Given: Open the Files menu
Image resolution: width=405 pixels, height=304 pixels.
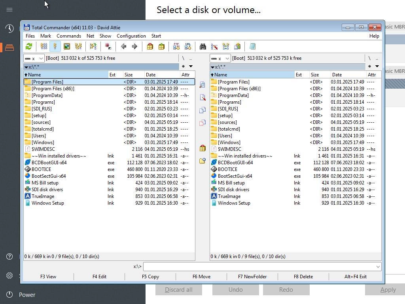Looking at the screenshot, I should pos(30,36).
